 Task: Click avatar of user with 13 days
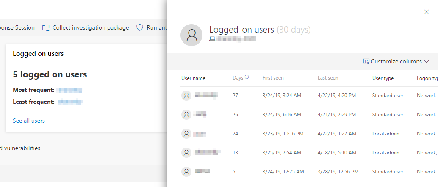point(186,153)
